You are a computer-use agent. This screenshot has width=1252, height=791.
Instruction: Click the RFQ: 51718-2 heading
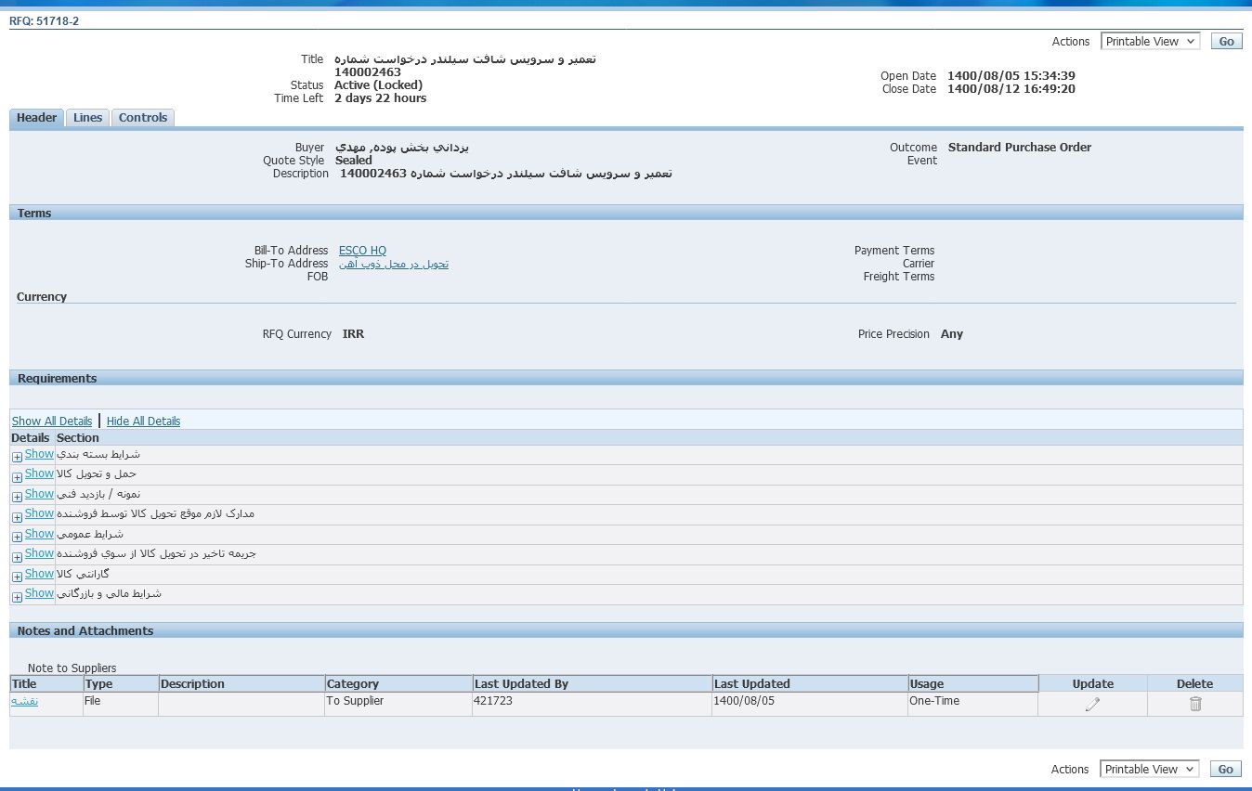click(44, 21)
